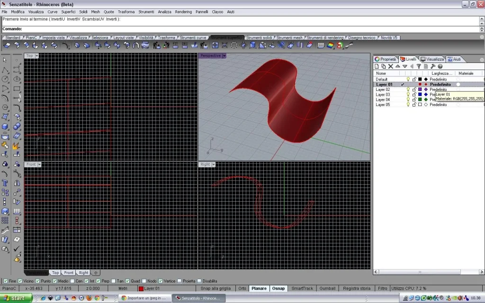Toggle the Vicino osnap checkbox
The image size is (485, 303).
[x=20, y=281]
